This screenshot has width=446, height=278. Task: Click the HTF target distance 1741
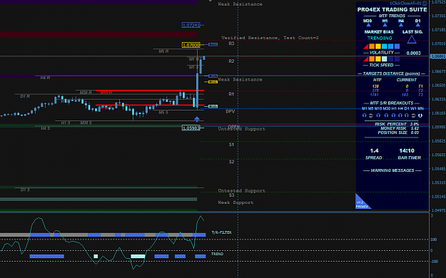click(x=375, y=95)
